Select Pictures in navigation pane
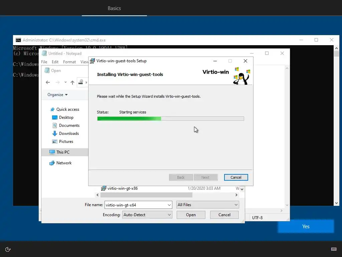This screenshot has height=257, width=342. coord(66,142)
